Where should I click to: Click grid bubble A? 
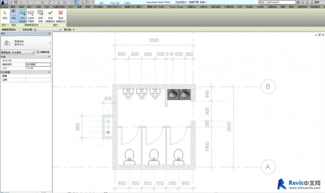(x=268, y=167)
